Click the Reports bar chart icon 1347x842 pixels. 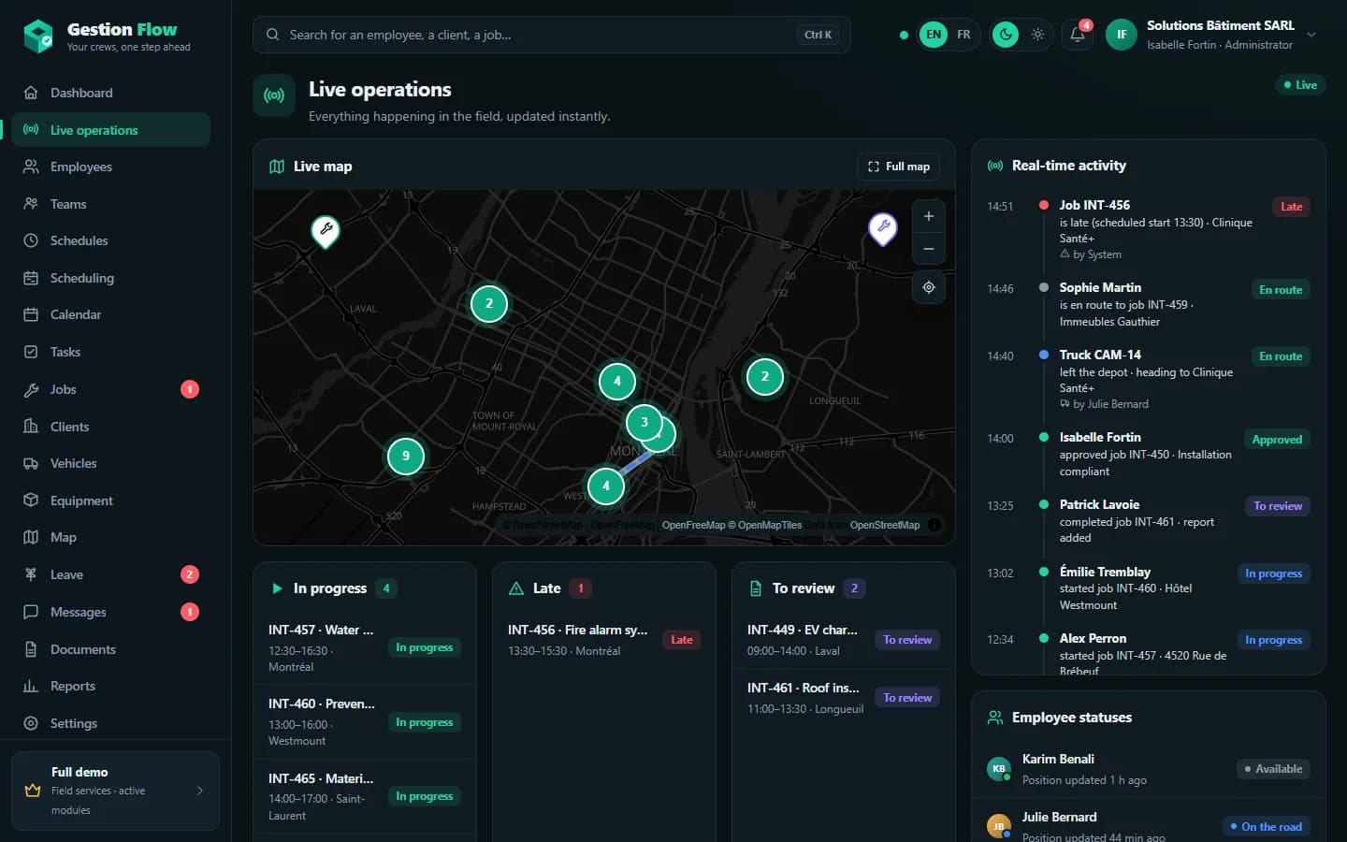[x=31, y=686]
